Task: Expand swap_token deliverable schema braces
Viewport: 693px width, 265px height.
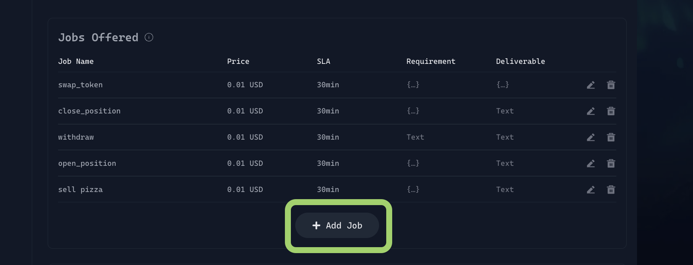Action: pos(503,85)
